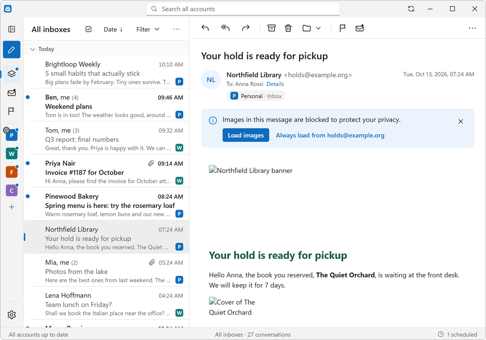Click the W account badge on Q3 report
This screenshot has width=486, height=340.
179,148
